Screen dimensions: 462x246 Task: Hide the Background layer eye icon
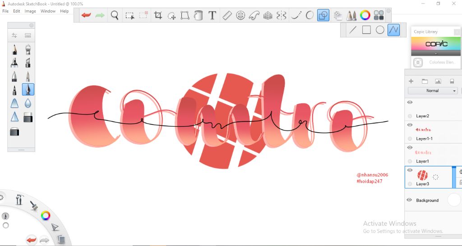click(x=409, y=200)
